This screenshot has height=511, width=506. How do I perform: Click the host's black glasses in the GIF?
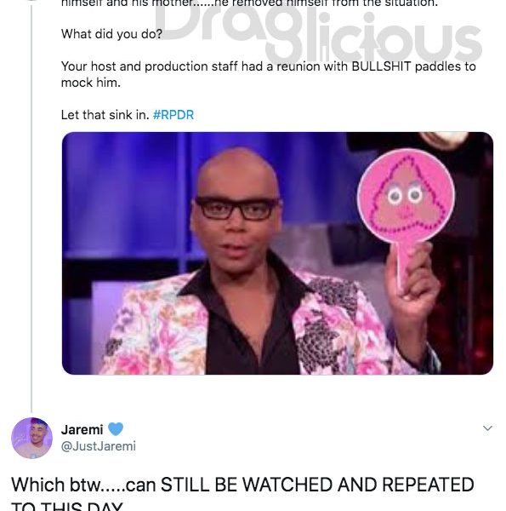point(237,208)
